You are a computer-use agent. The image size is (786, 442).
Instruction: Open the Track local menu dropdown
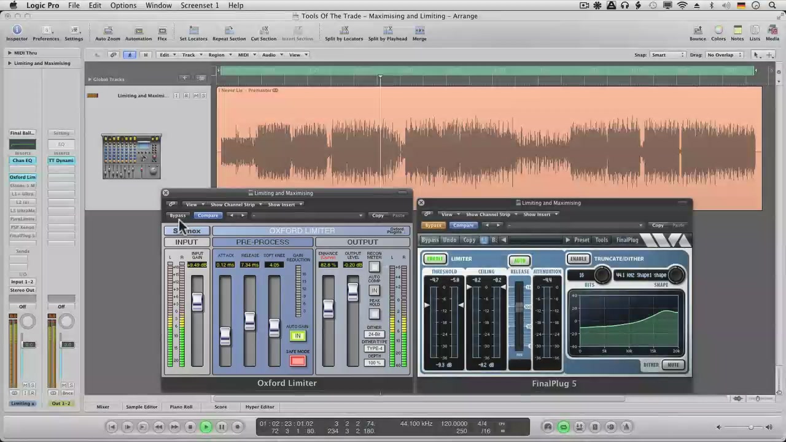[x=190, y=55]
